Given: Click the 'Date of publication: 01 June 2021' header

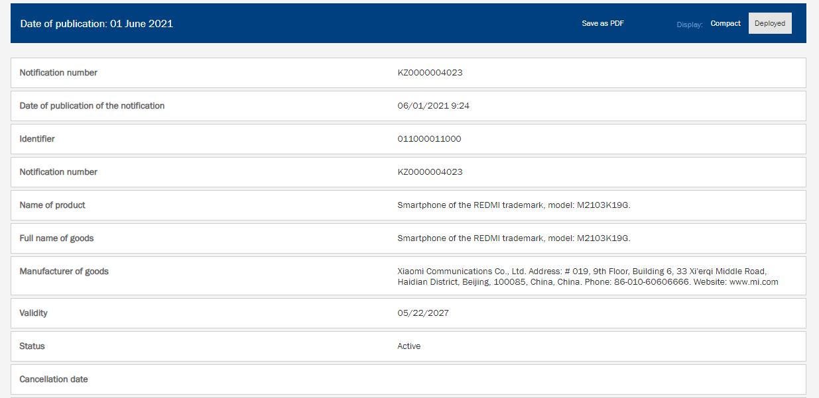Looking at the screenshot, I should tap(97, 23).
